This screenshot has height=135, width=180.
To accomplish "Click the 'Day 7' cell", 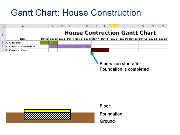I will 95,39.
